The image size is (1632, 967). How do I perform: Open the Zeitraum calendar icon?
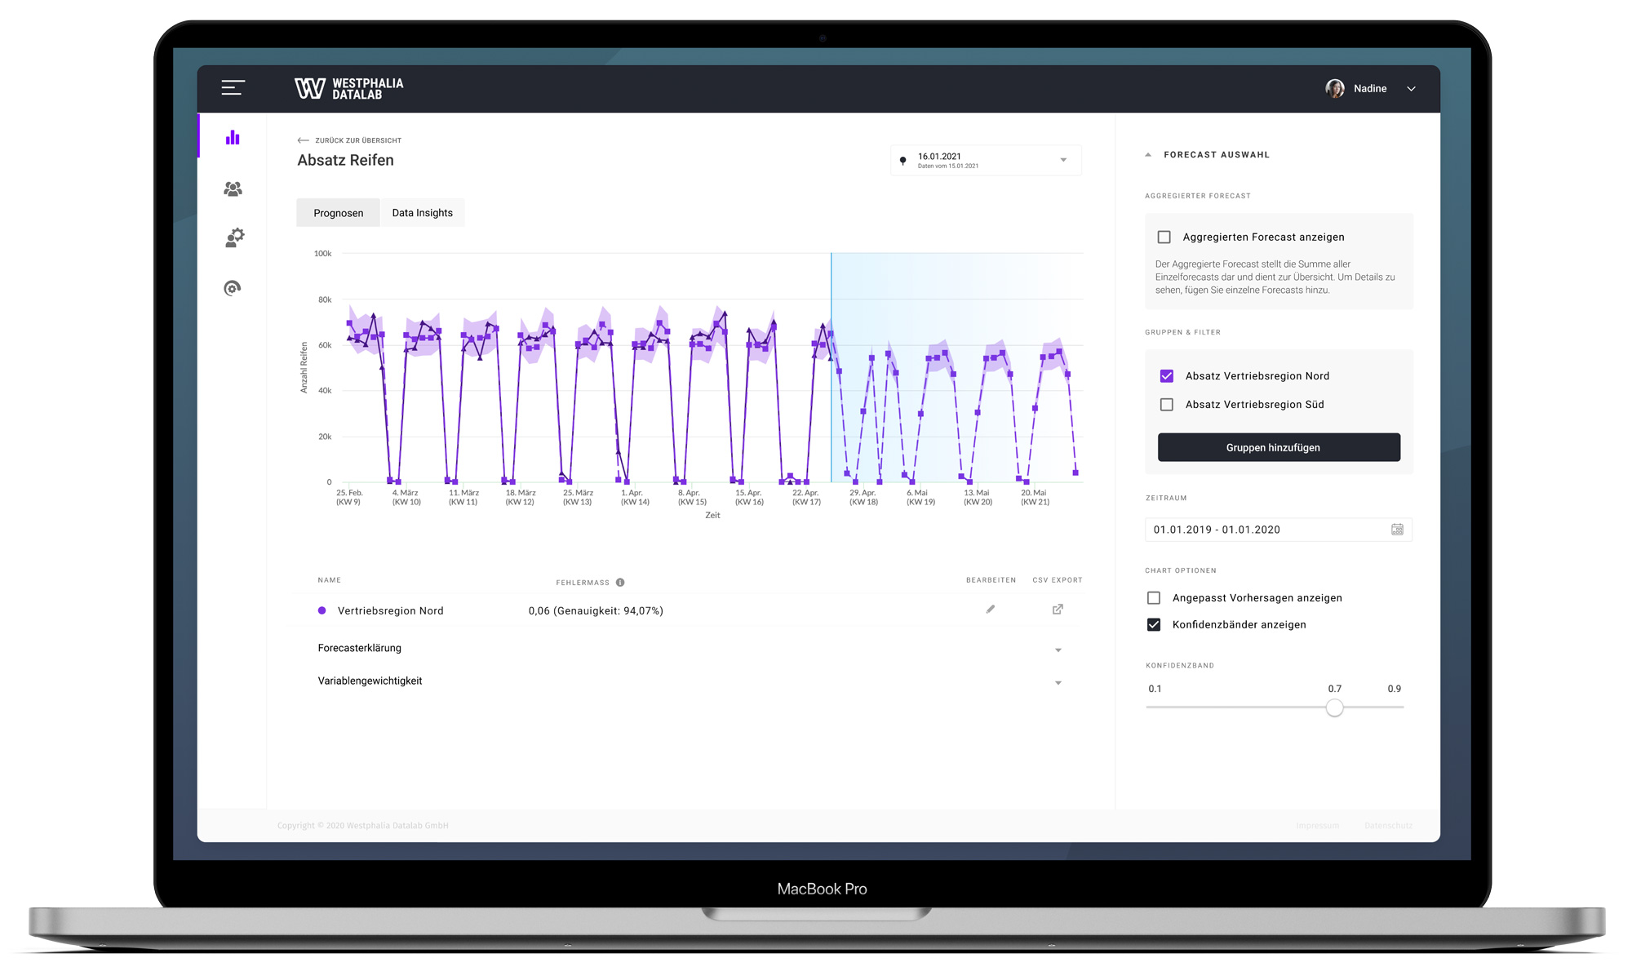[1397, 530]
